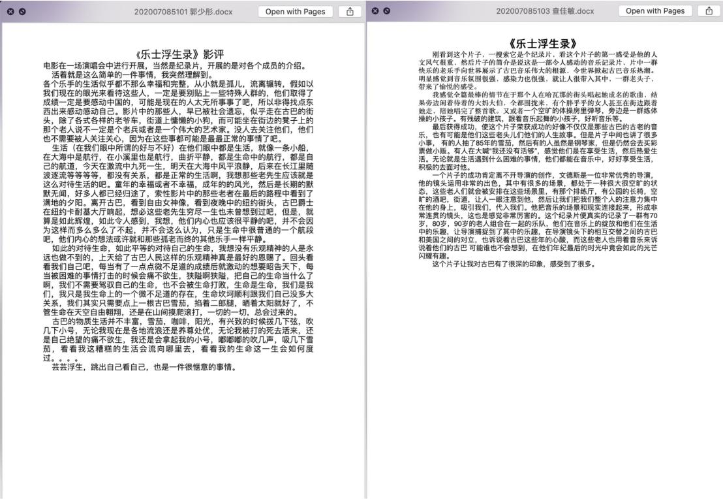
Task: Open 郭少彤.docx with Pages
Action: 294,11
